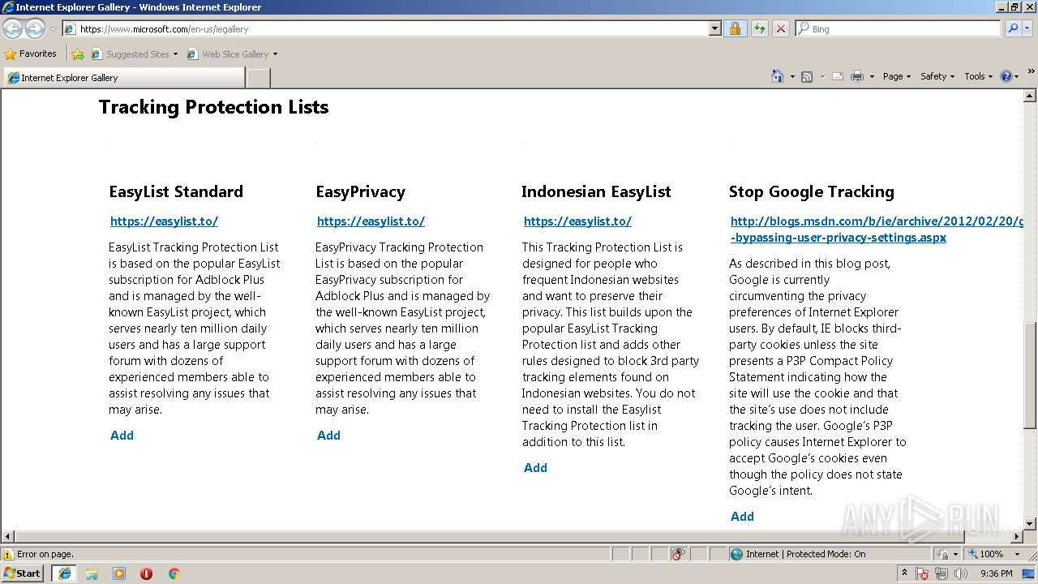Select the Internet Explorer Gallery tab
Viewport: 1038px width, 584px height.
tap(123, 78)
